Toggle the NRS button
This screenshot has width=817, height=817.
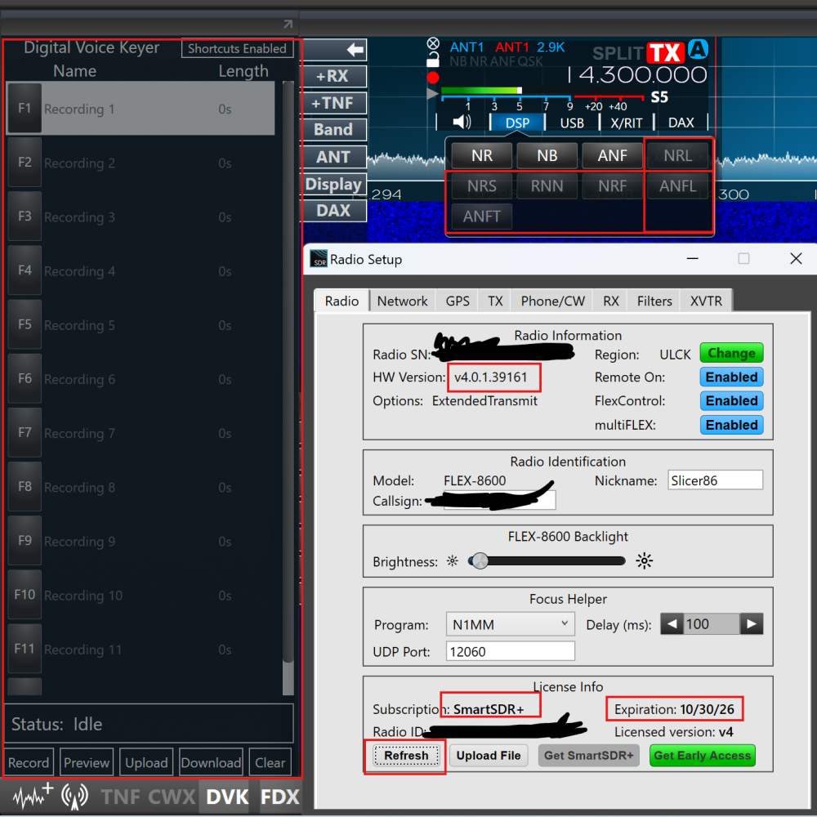coord(482,186)
